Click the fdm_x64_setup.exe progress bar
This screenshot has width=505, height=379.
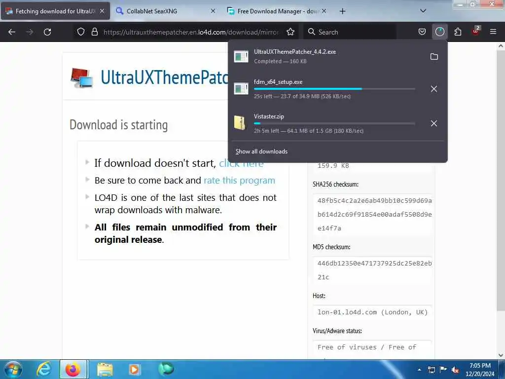pyautogui.click(x=334, y=89)
